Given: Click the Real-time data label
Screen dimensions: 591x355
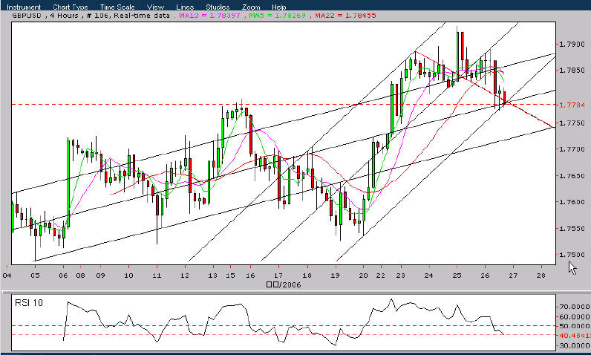Looking at the screenshot, I should pos(142,16).
